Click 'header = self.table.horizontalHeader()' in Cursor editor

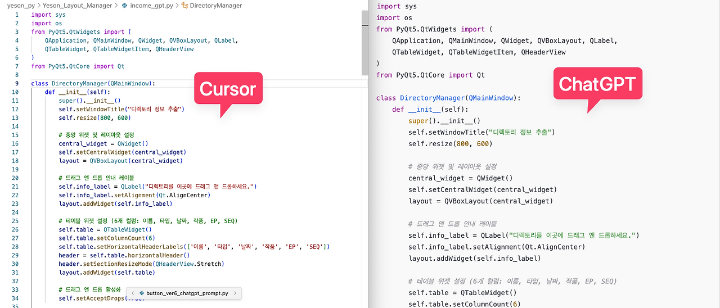click(124, 255)
